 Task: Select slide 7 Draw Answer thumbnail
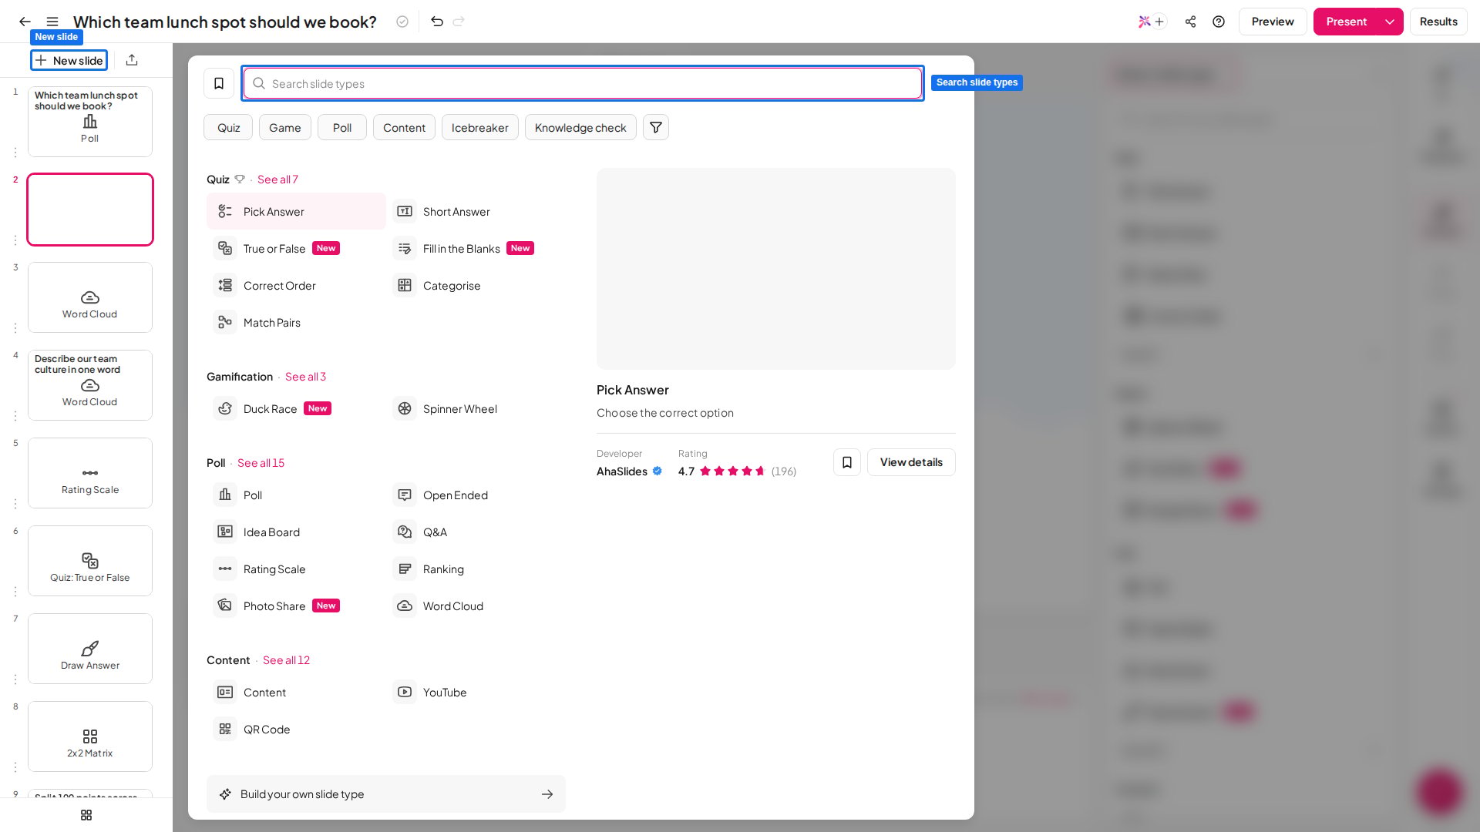point(90,649)
